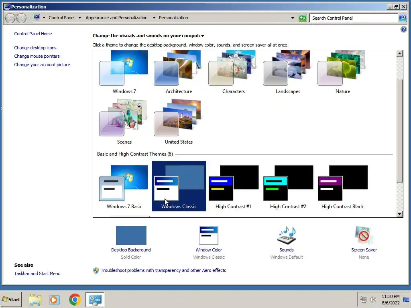Click the theme list scroll up arrow
The image size is (411, 308).
pyautogui.click(x=399, y=53)
